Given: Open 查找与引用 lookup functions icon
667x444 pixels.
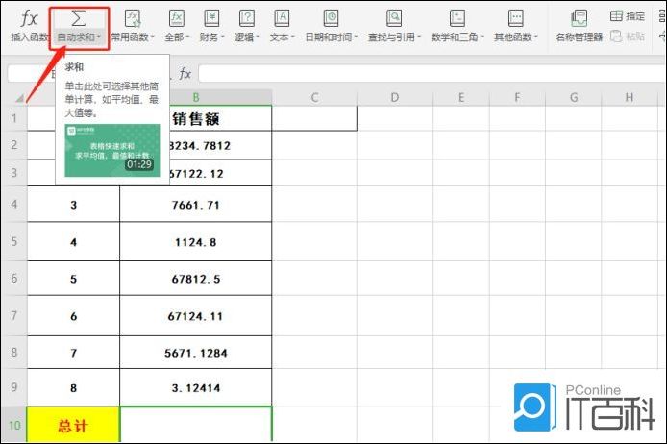Looking at the screenshot, I should (394, 19).
